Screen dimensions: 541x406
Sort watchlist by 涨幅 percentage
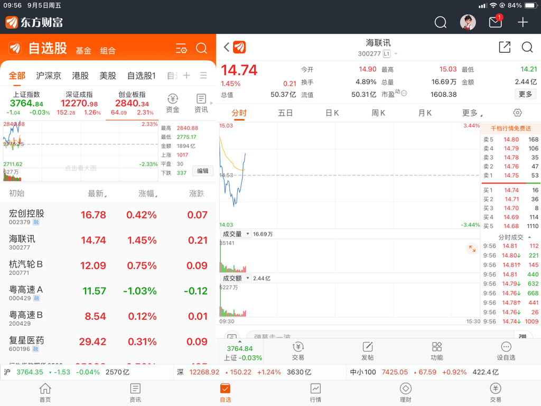pos(148,193)
